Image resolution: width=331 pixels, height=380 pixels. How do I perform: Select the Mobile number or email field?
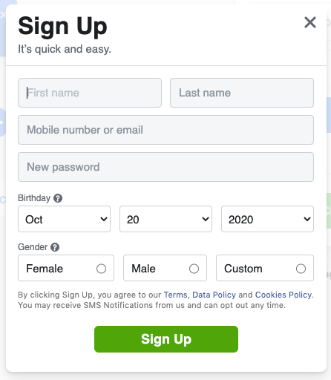point(165,130)
